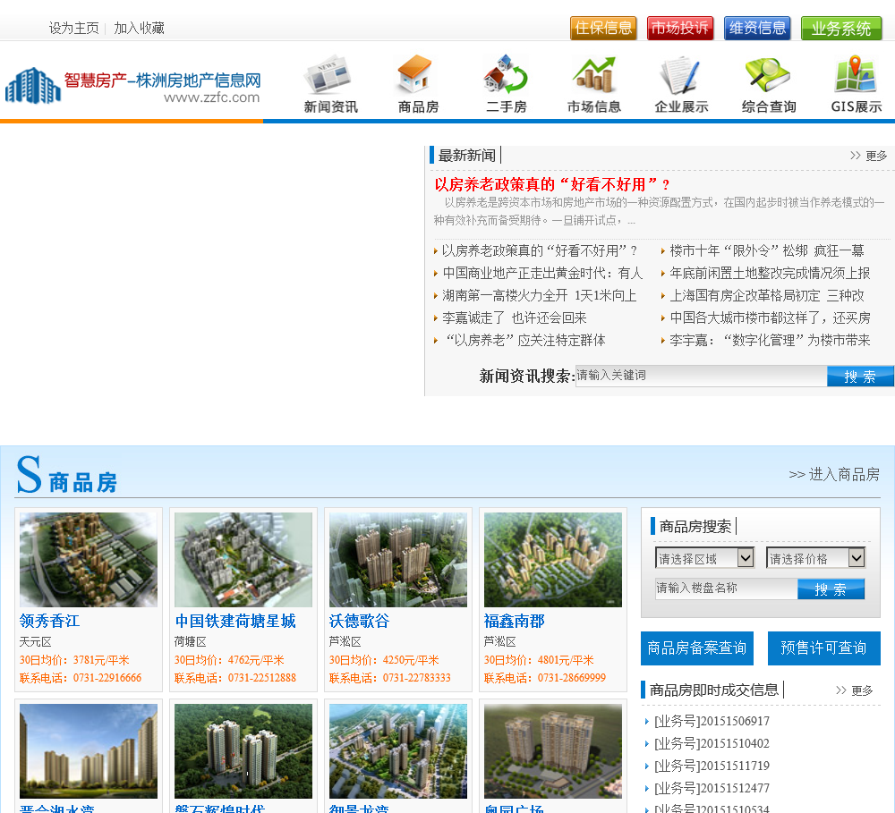
Task: Open transaction 业务号 20151506917
Action: click(712, 722)
